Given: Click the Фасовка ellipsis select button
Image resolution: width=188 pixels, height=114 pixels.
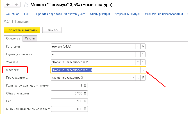Looking at the screenshot, I should (143, 70).
